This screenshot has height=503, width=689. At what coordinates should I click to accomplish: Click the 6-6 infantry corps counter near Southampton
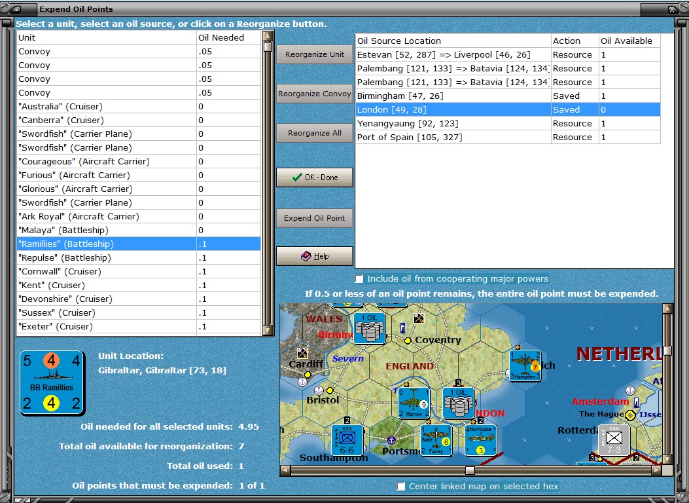[347, 439]
